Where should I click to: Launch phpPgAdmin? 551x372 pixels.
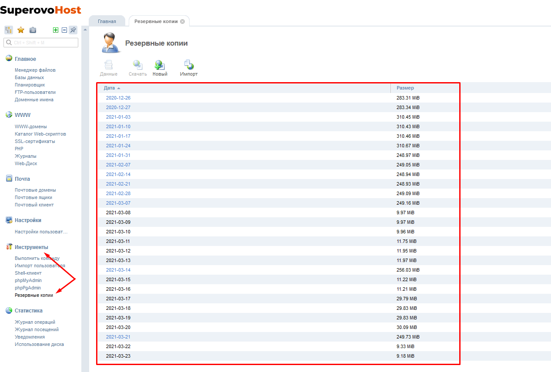[28, 288]
